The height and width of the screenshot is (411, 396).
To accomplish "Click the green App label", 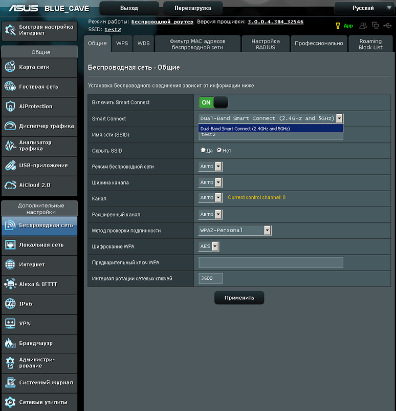I will pos(348,26).
